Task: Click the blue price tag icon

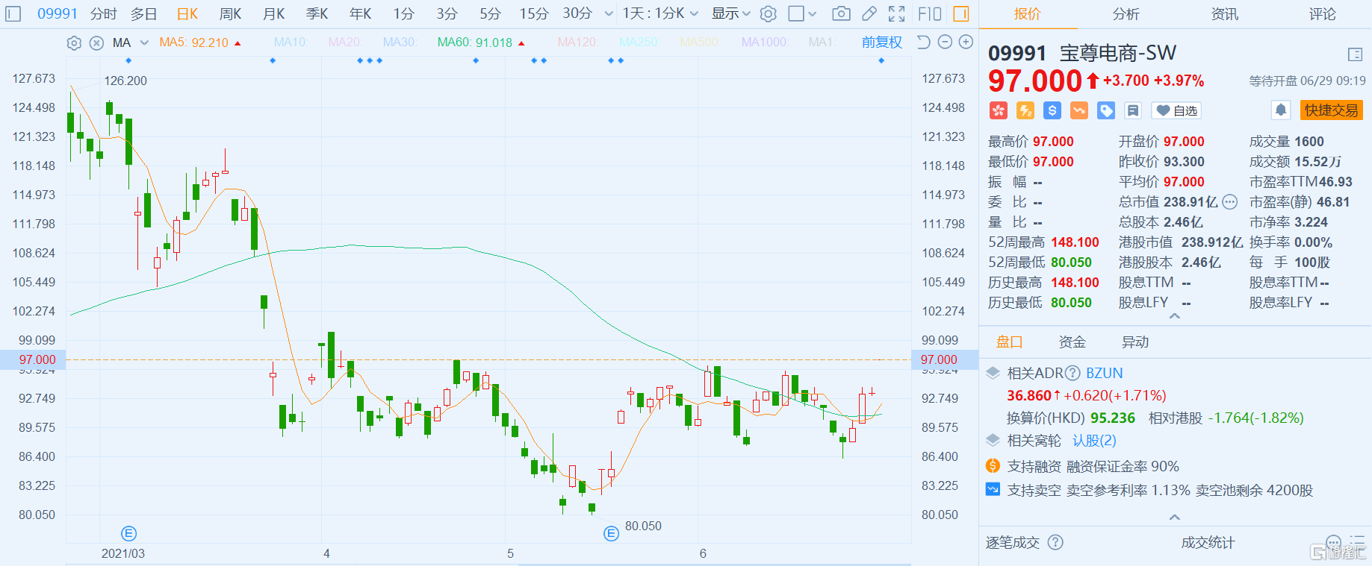Action: 1106,110
